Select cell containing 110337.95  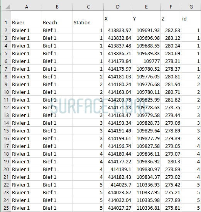(x=147, y=192)
